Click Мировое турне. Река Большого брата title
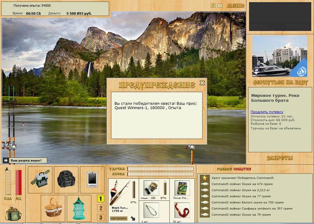 (x=276, y=98)
